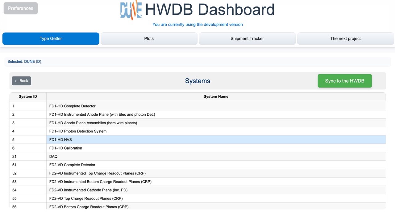Click the development version notice link
395x213 pixels.
[x=197, y=24]
